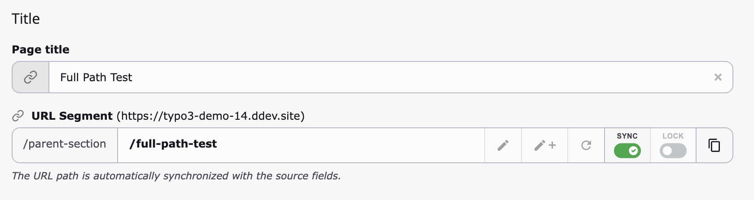Click the /parent-section path prefix
The width and height of the screenshot is (754, 200).
(65, 144)
